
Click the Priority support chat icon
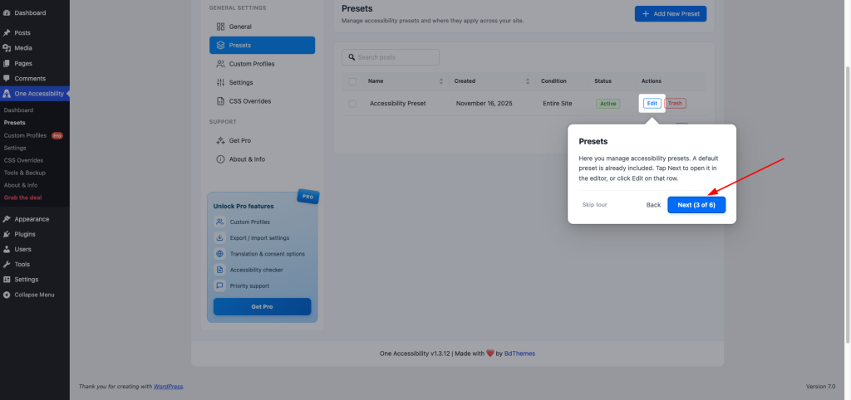point(219,285)
